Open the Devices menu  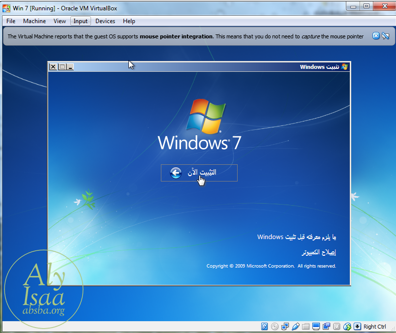pyautogui.click(x=105, y=21)
